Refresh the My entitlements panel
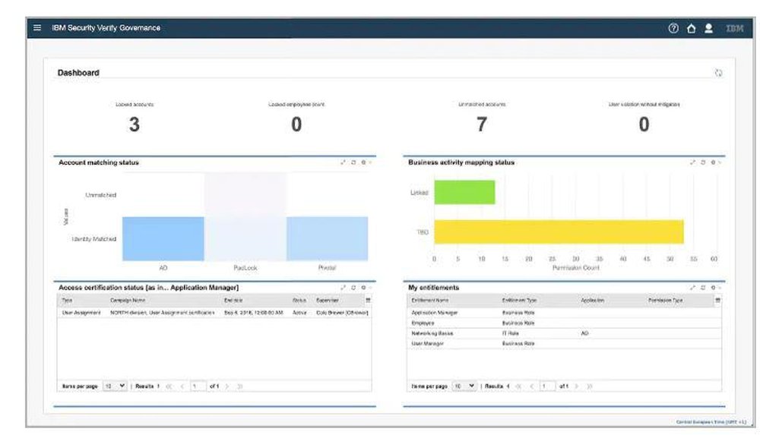Screen dimensions: 760x435 (703, 287)
